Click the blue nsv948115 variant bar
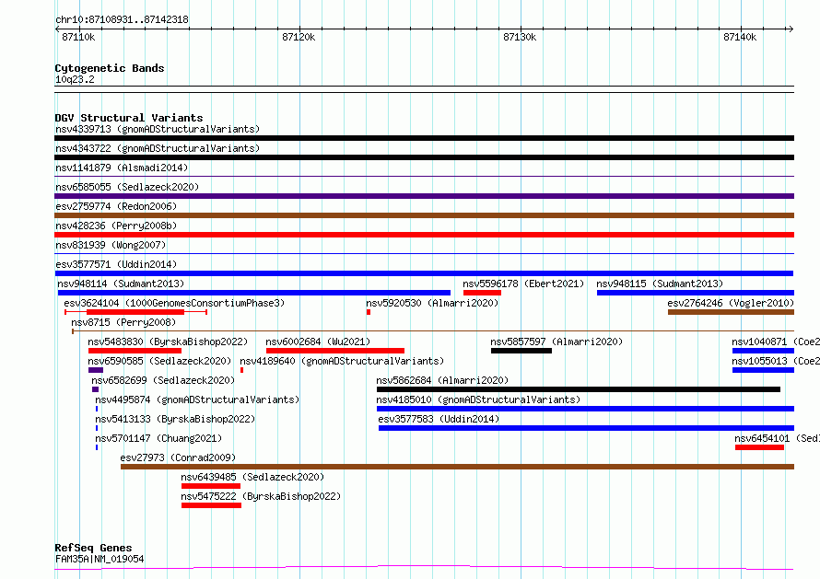The width and height of the screenshot is (820, 579). click(x=696, y=293)
